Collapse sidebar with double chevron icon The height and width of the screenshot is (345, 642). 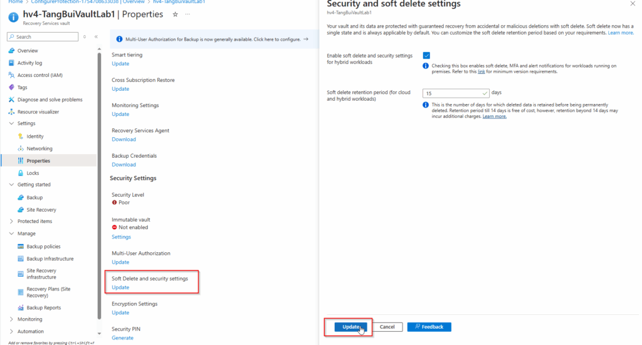[x=96, y=37]
